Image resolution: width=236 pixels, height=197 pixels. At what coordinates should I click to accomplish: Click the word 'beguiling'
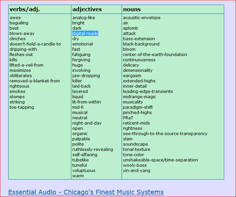point(19,23)
